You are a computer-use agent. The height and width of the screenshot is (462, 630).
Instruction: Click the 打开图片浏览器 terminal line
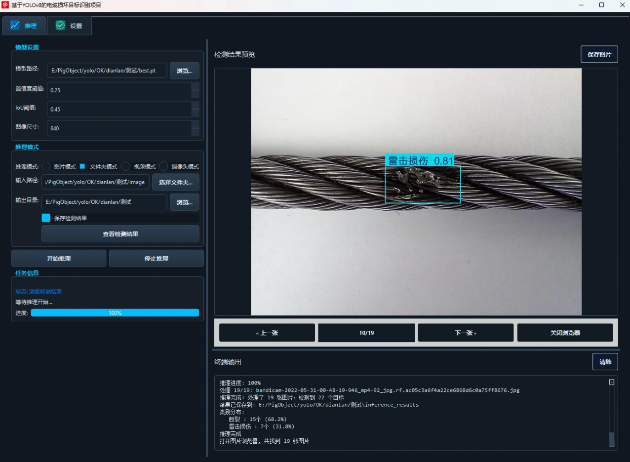[264, 441]
